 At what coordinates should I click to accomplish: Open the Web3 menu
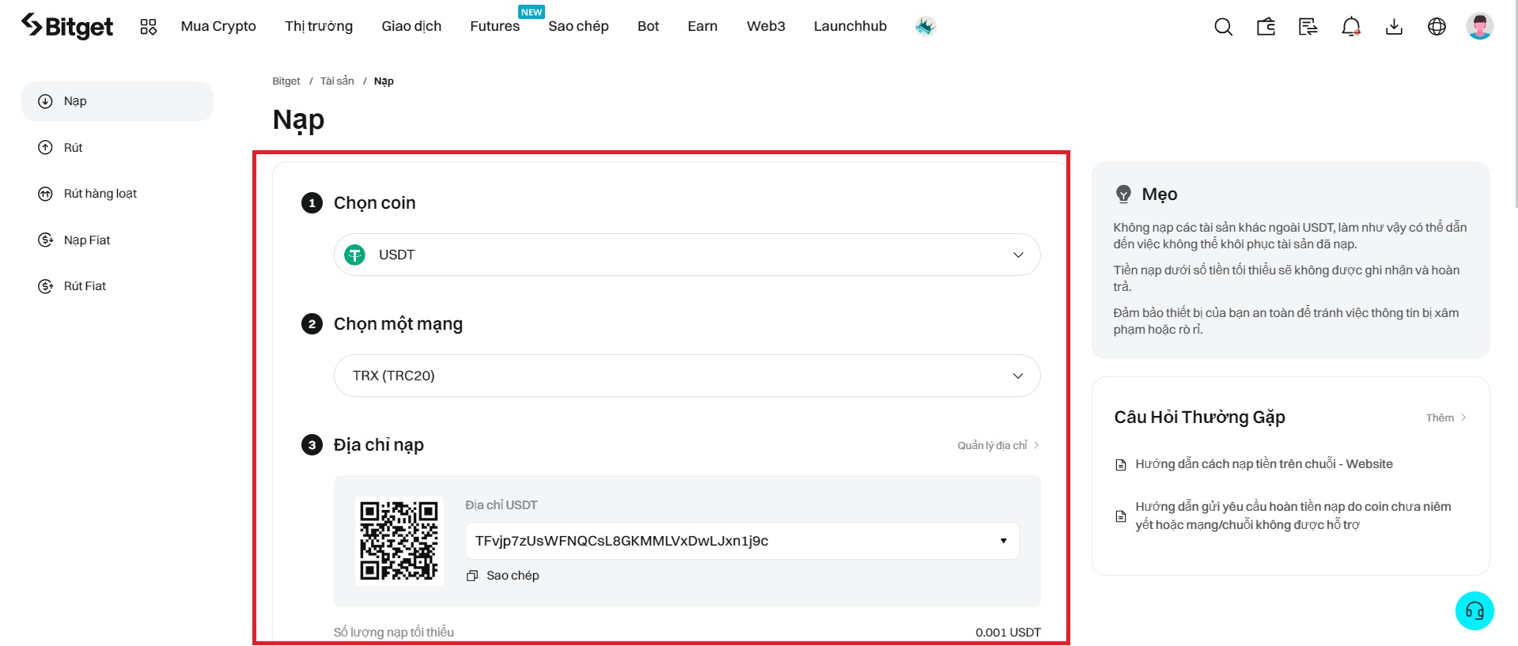coord(766,26)
